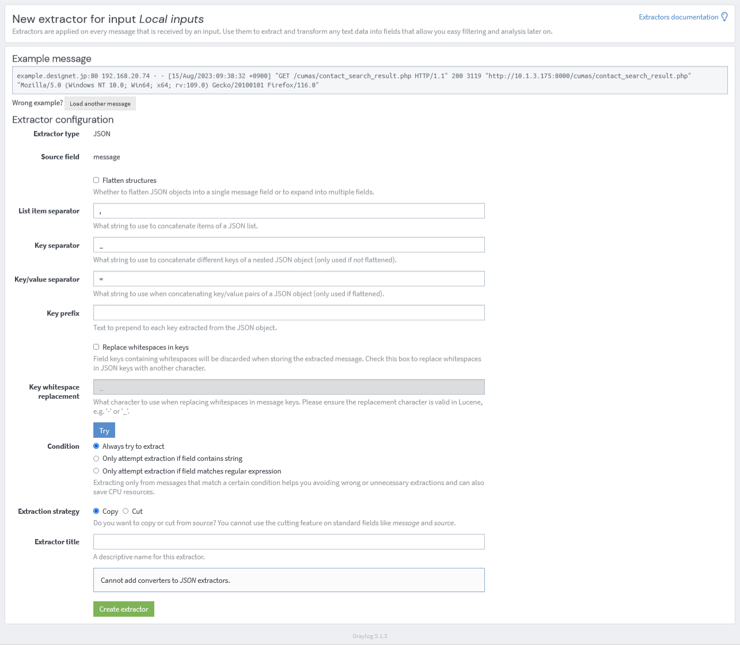
Task: Focus the Key/value separator field
Action: pyautogui.click(x=289, y=279)
